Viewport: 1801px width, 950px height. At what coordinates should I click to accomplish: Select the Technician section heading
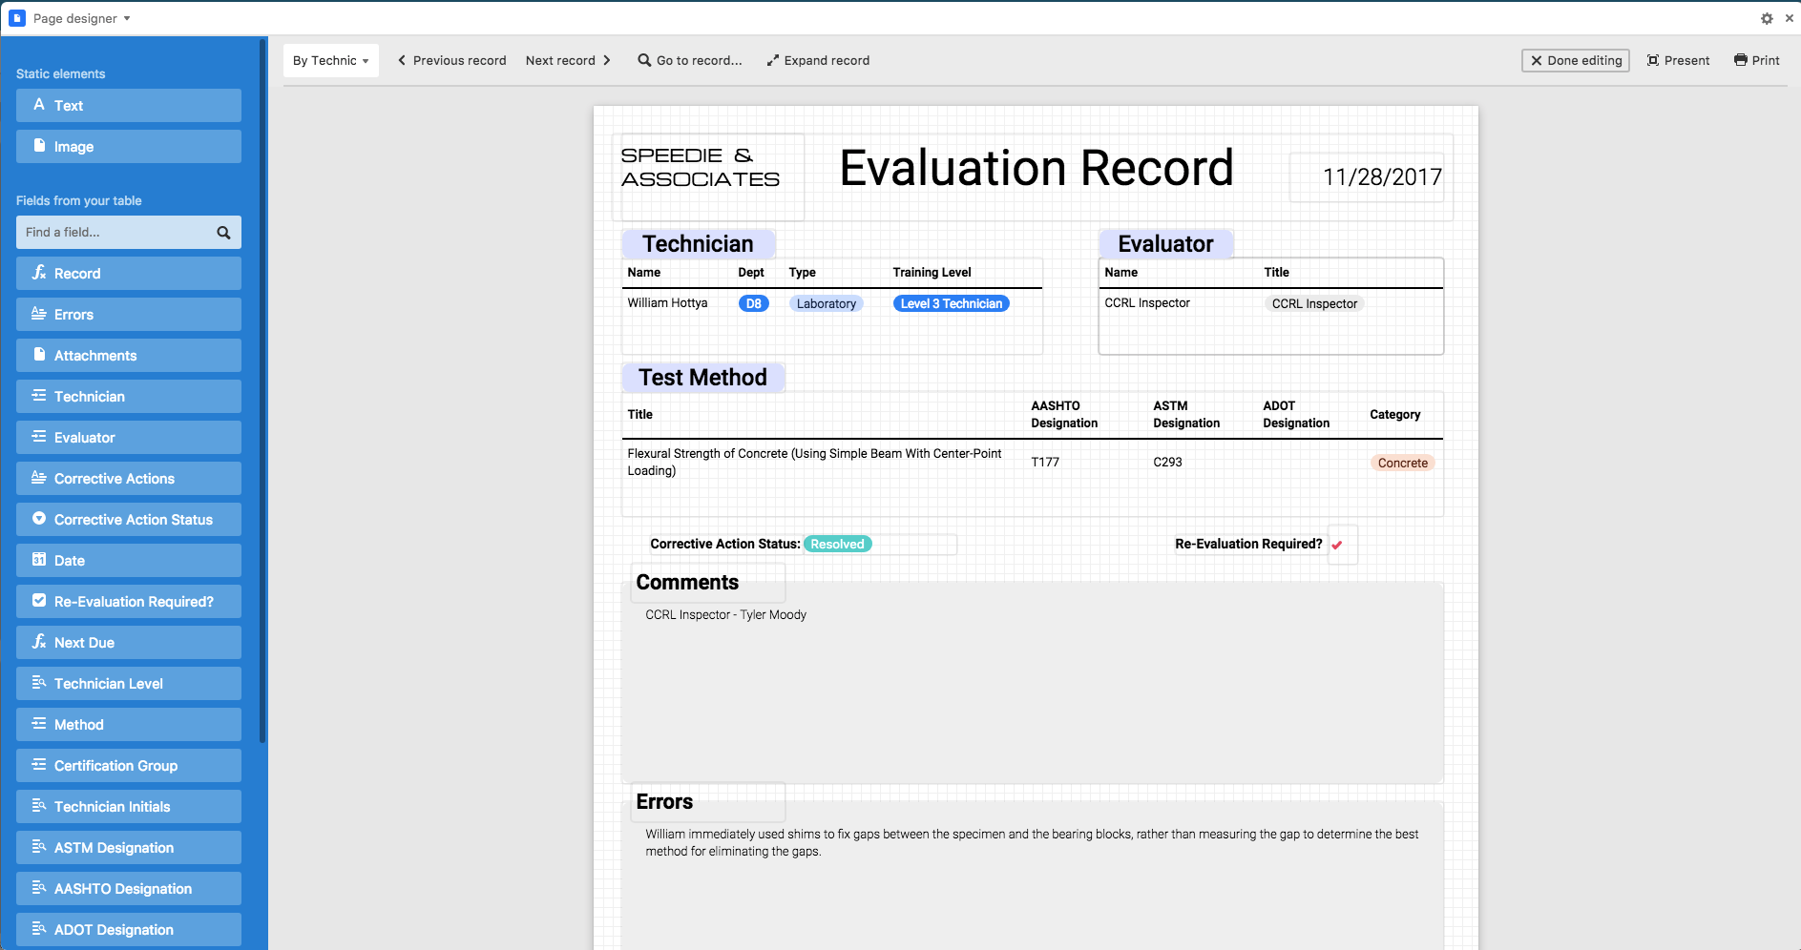pos(698,244)
